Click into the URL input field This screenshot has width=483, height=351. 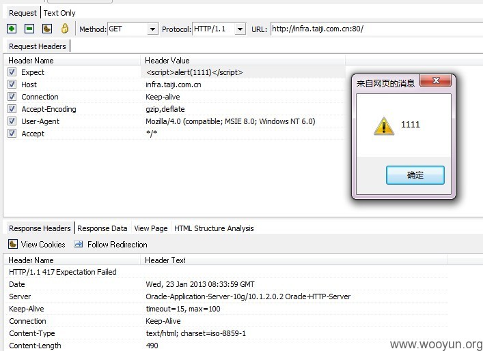coord(376,29)
